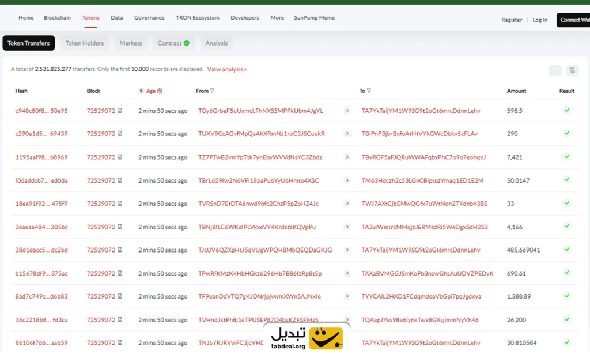Click the Register link
590x354 pixels.
click(512, 20)
